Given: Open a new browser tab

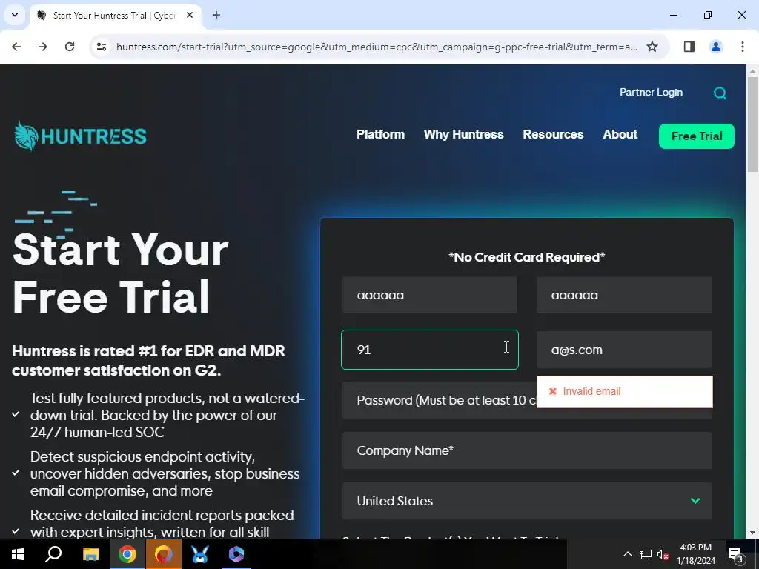Looking at the screenshot, I should (216, 15).
